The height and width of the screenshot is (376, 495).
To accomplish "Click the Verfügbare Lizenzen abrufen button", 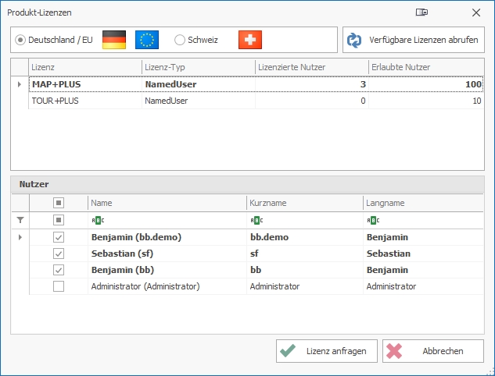I will [x=413, y=40].
